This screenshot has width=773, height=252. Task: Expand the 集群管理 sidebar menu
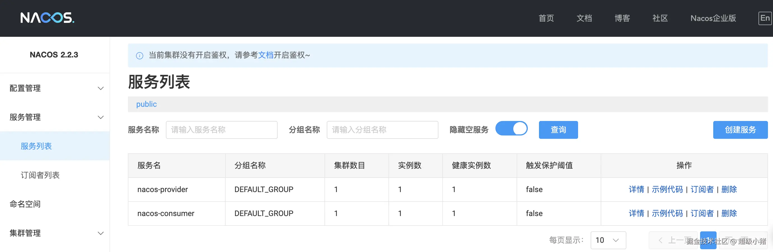coord(55,233)
